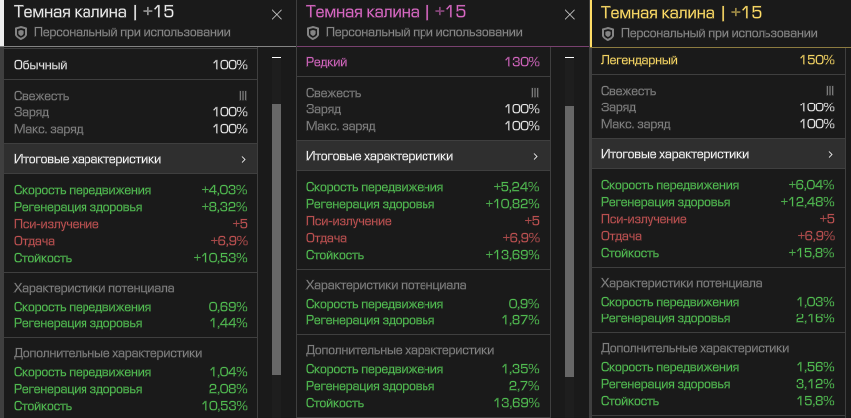Click the Обычный panel scrollbar thumb
This screenshot has height=418, width=851.
point(276,240)
